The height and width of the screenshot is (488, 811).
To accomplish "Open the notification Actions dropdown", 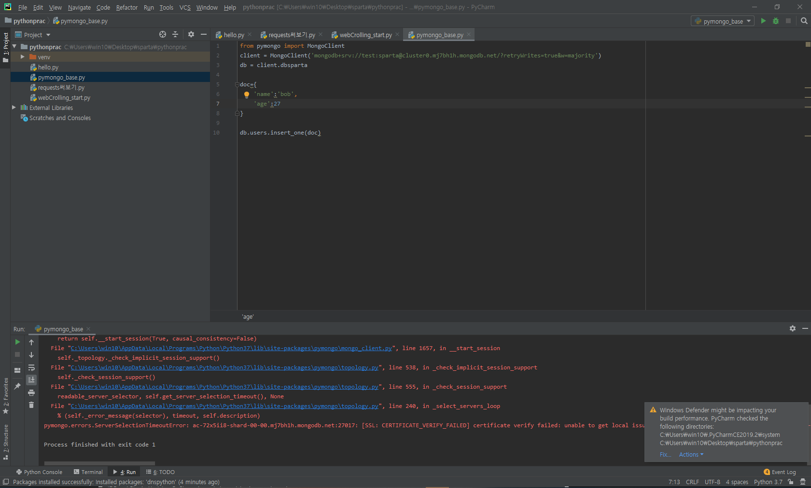I will click(691, 454).
